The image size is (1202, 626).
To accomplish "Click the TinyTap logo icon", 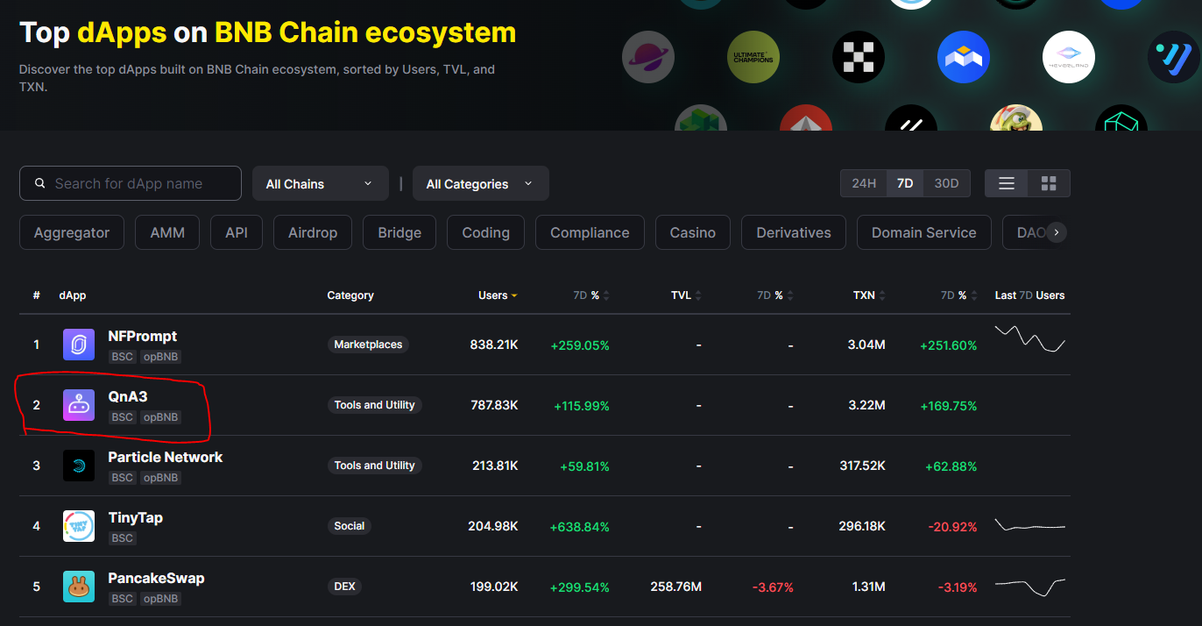I will (x=79, y=526).
